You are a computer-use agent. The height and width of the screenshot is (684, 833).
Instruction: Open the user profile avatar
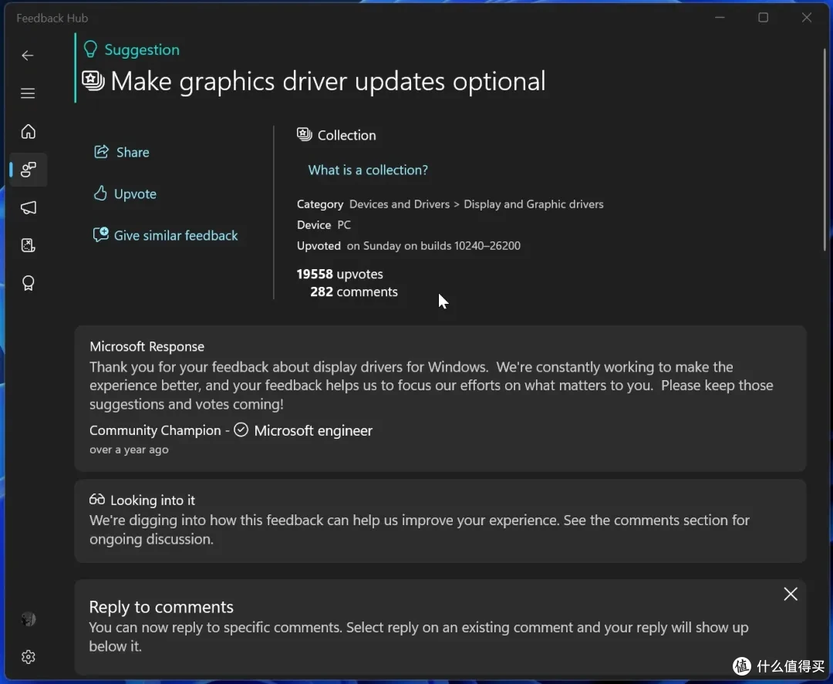pos(29,619)
